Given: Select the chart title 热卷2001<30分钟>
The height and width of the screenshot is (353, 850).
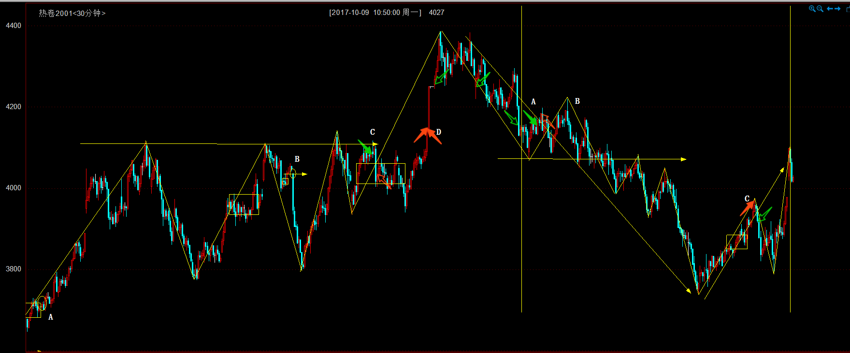Looking at the screenshot, I should click(72, 13).
